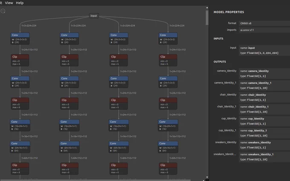290x181 pixels.
Task: Click the 'name: cup_Identity' output field
Action: point(264,118)
